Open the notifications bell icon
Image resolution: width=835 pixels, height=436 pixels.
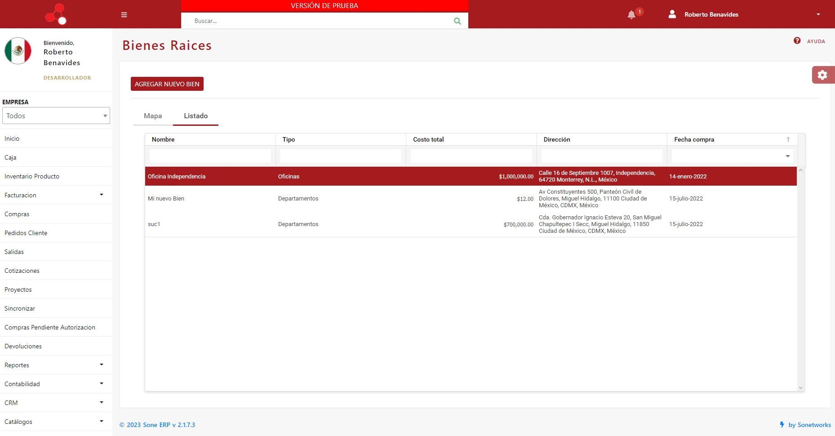coord(631,15)
